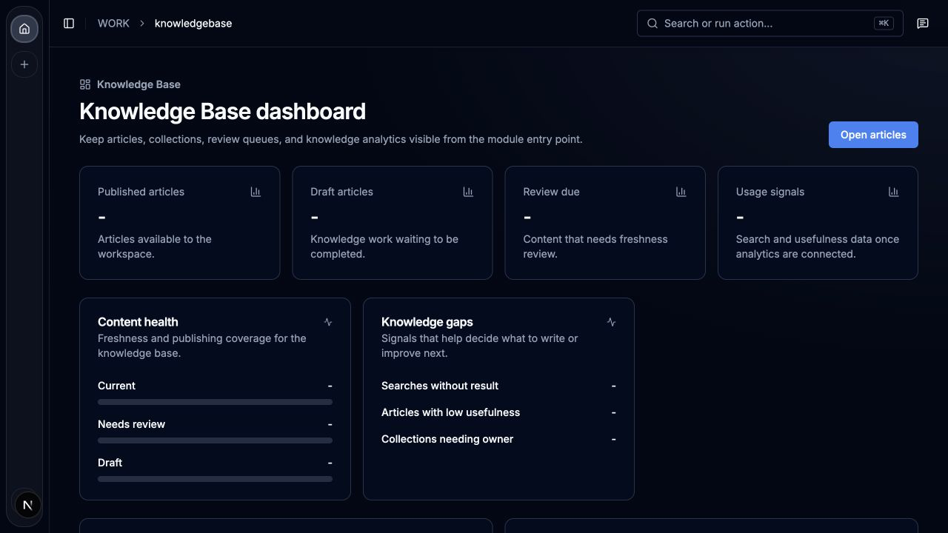The height and width of the screenshot is (533, 948).
Task: Expand the breadcrumb chevron after WORK
Action: [x=142, y=24]
